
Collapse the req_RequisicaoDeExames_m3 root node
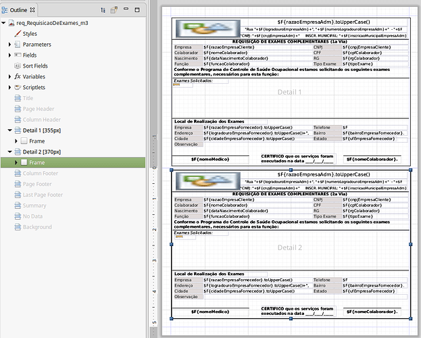(x=3, y=23)
